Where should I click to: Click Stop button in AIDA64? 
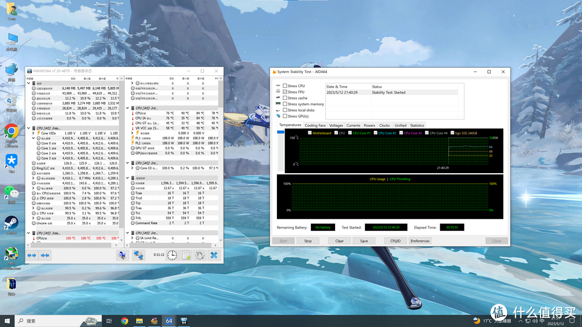(x=308, y=241)
